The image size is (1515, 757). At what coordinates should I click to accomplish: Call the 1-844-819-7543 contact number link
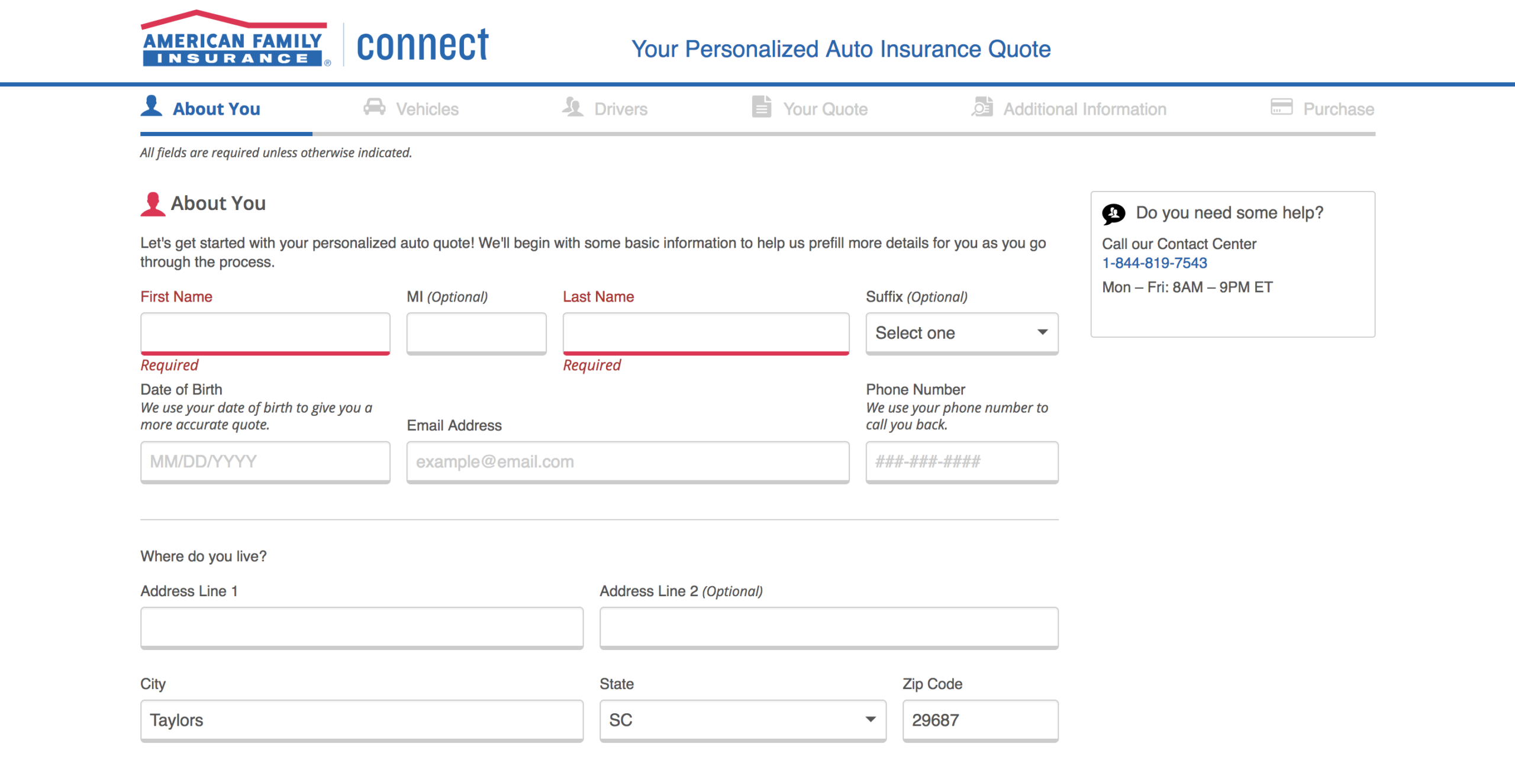click(x=1154, y=263)
